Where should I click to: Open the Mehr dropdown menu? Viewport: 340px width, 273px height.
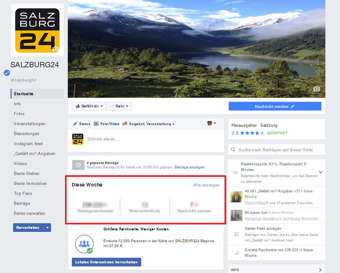(119, 106)
